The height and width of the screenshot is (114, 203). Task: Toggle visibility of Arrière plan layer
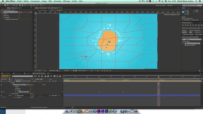tap(1, 95)
